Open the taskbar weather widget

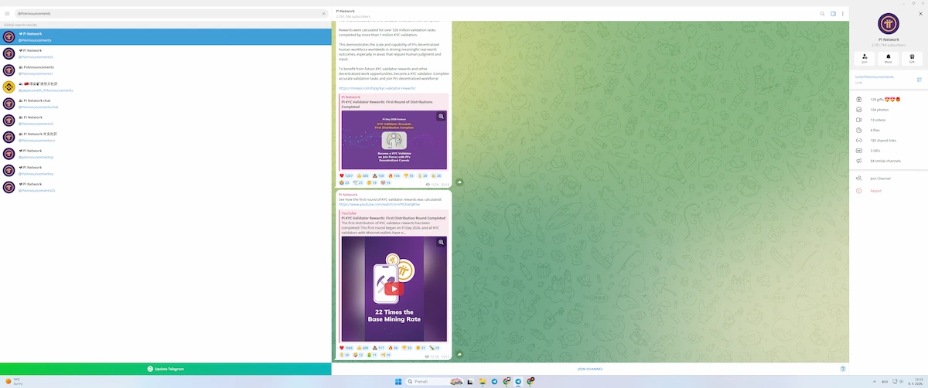point(13,381)
